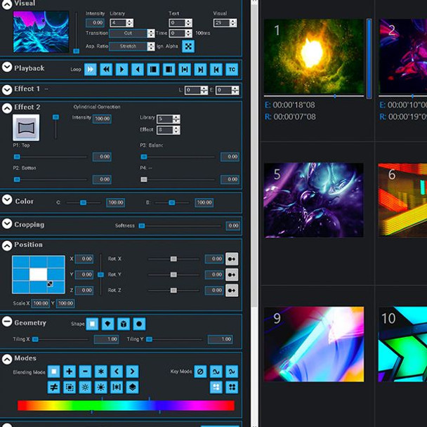Image resolution: width=427 pixels, height=427 pixels.
Task: Select media thumbnail number 5
Action: click(x=313, y=200)
